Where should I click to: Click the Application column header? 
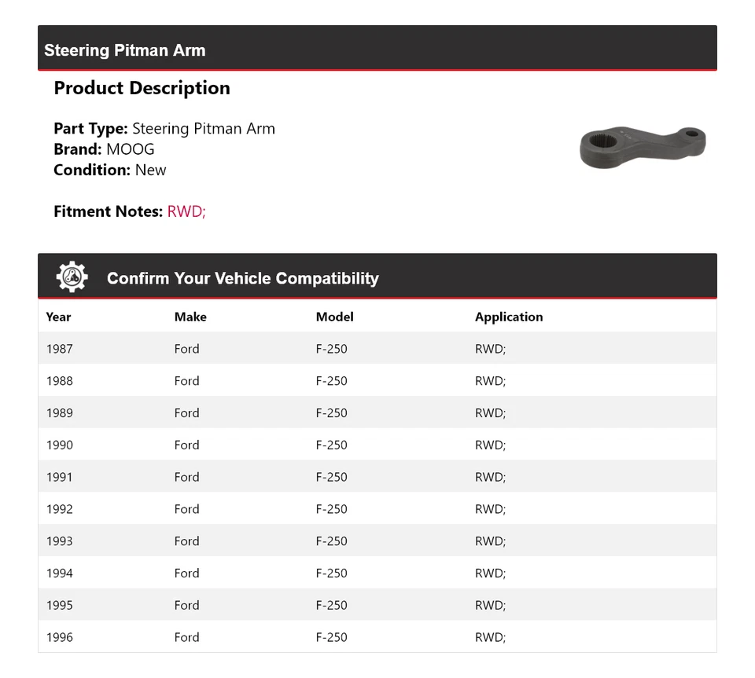point(508,317)
